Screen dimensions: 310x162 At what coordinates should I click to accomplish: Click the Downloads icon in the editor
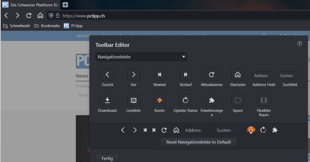pyautogui.click(x=107, y=100)
